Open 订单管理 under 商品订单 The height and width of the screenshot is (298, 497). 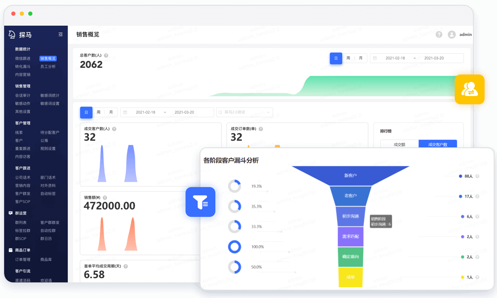pyautogui.click(x=23, y=260)
